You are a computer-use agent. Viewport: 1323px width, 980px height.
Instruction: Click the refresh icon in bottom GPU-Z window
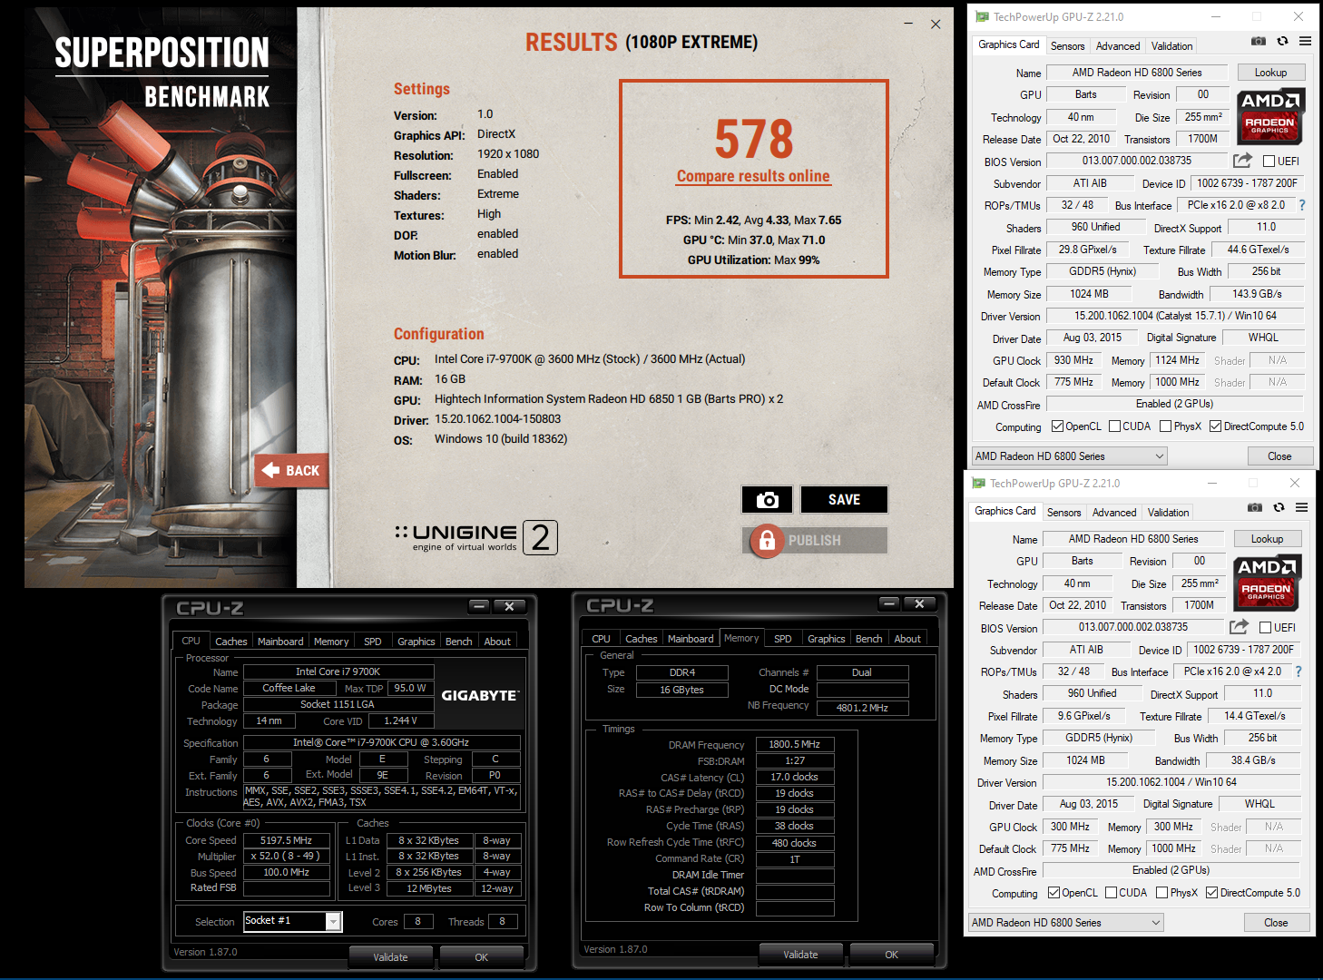(x=1279, y=507)
